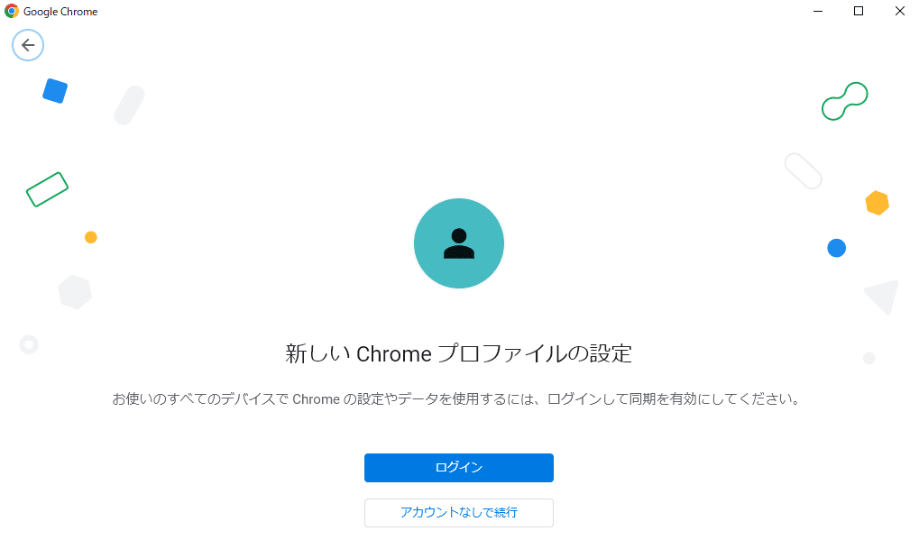Image resolution: width=919 pixels, height=540 pixels.
Task: Click the green outlined rectangle shape
Action: (48, 189)
